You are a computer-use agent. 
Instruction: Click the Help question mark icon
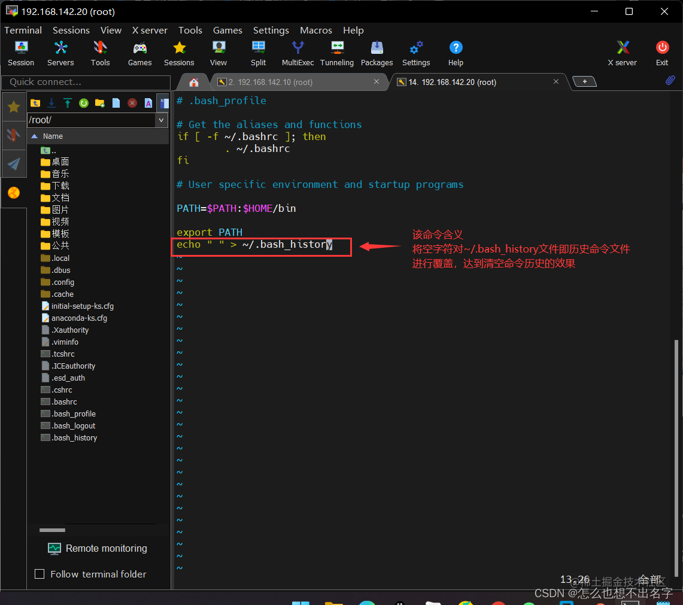click(x=456, y=53)
